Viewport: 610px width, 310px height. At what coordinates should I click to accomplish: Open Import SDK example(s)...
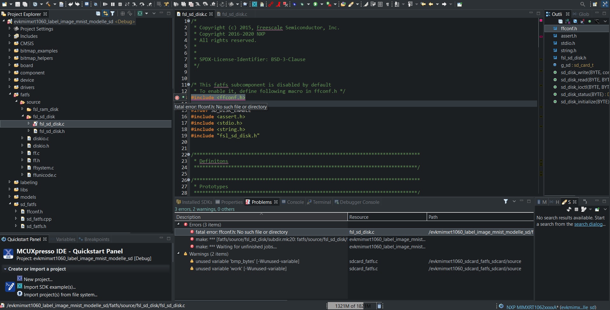(50, 287)
